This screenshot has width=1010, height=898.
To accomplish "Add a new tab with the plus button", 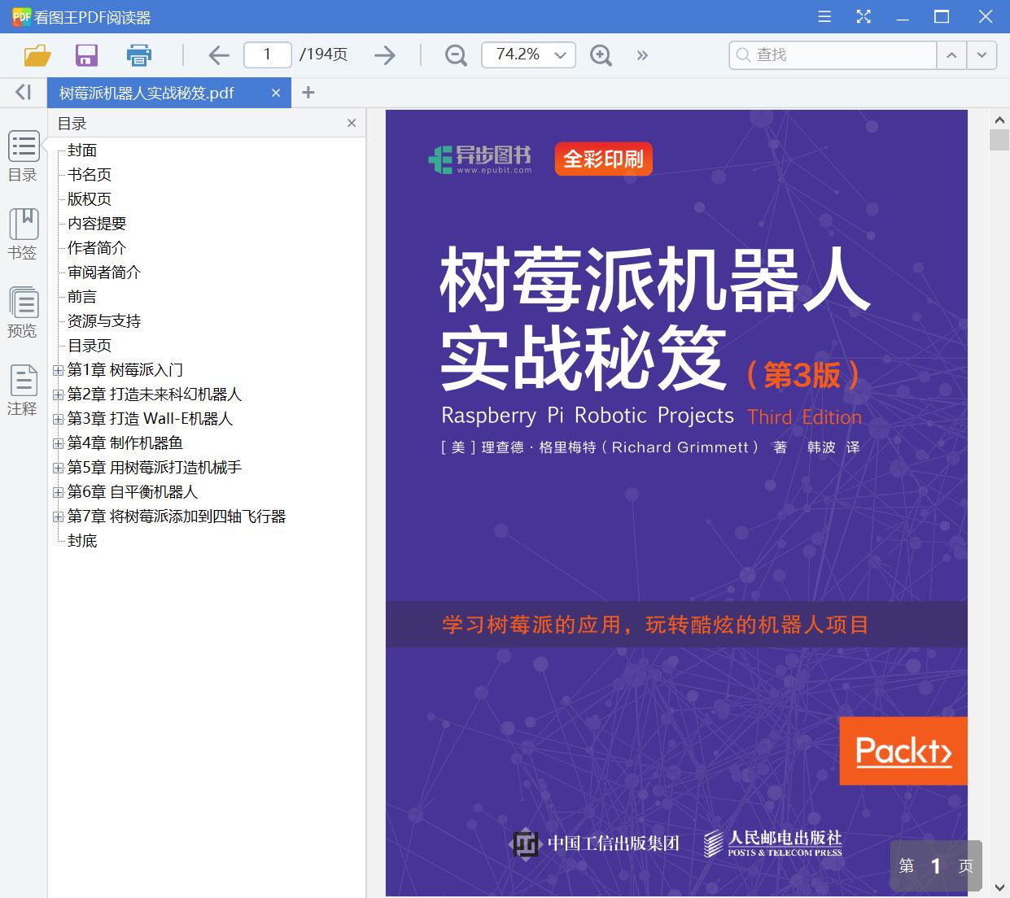I will (x=308, y=93).
